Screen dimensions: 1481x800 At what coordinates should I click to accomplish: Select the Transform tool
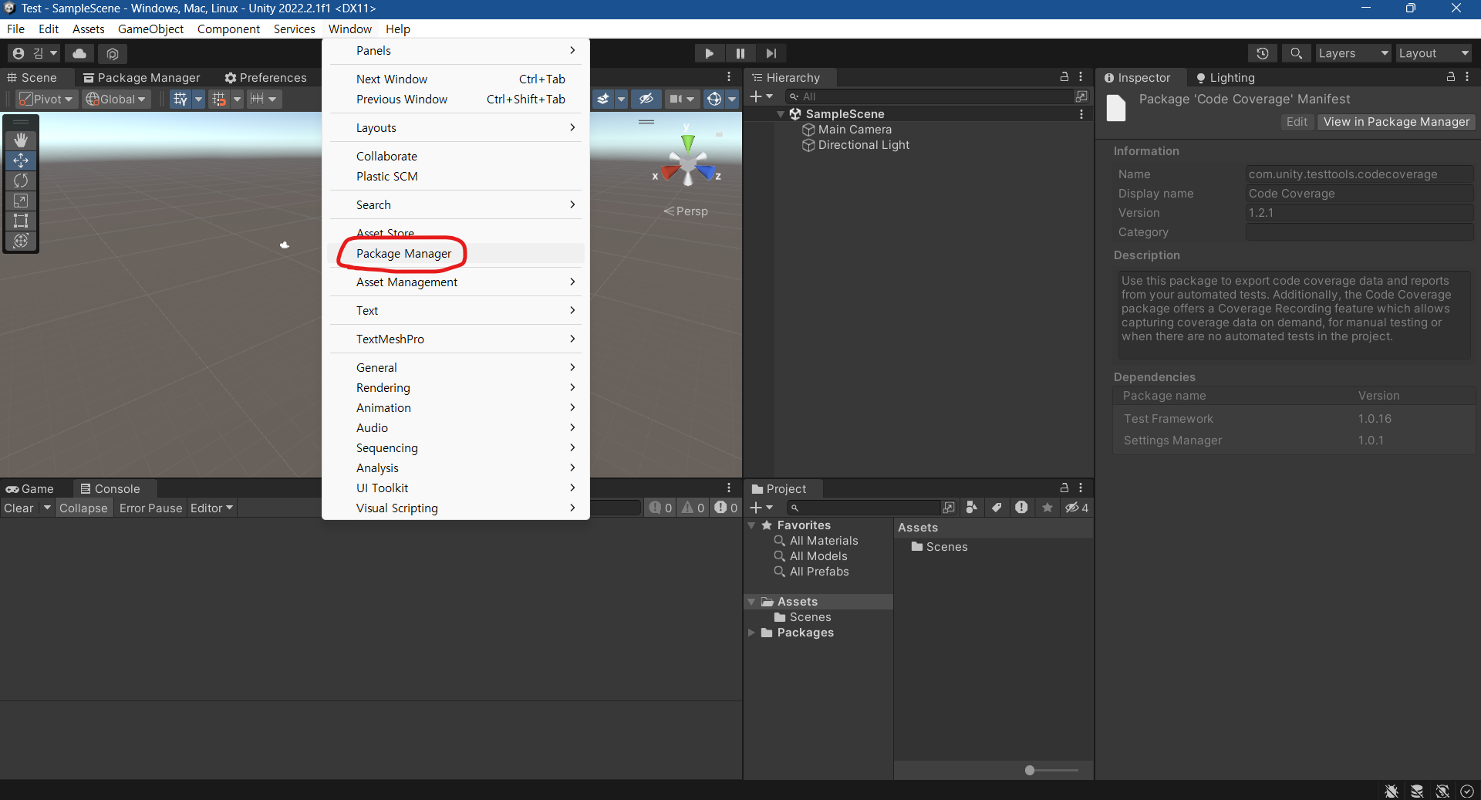click(21, 241)
